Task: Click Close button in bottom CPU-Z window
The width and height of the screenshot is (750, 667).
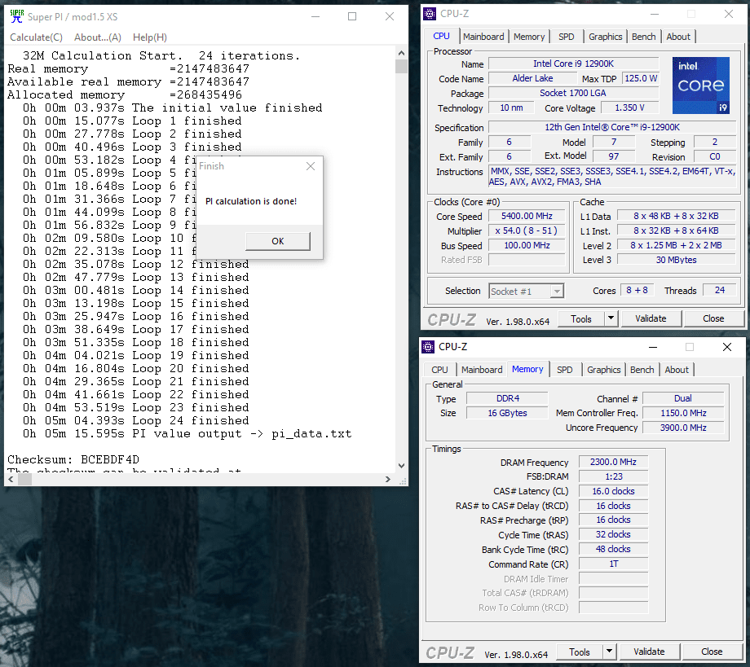Action: (712, 652)
